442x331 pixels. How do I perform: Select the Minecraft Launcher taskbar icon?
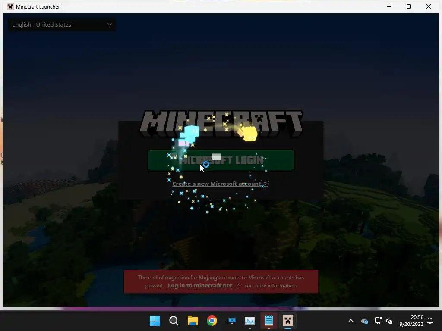(288, 321)
